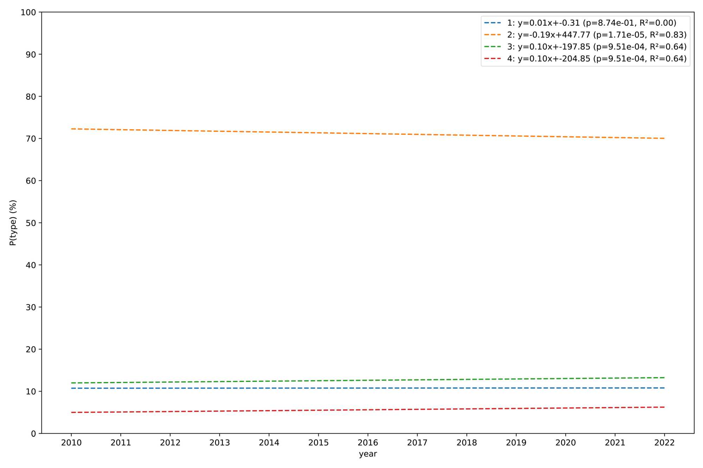Click the 2022 x-axis tick label

click(x=664, y=443)
